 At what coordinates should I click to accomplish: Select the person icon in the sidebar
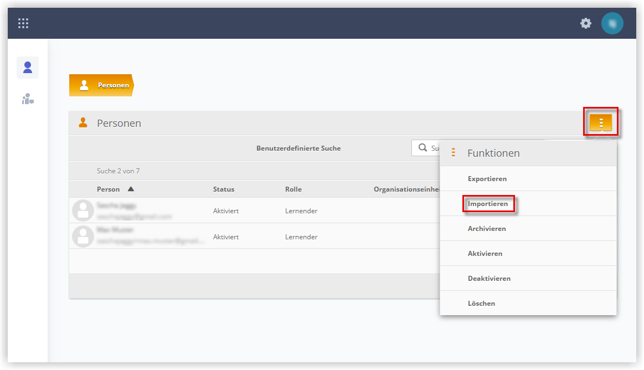point(28,68)
